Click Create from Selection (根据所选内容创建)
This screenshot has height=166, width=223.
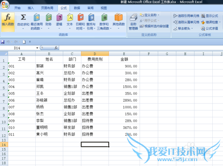[154, 26]
